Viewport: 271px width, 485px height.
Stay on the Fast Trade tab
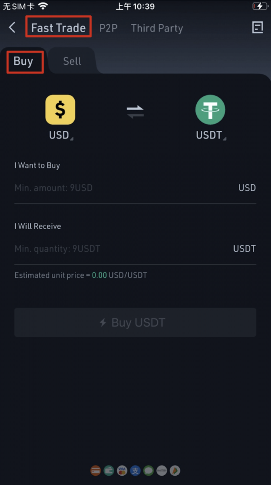tap(58, 27)
